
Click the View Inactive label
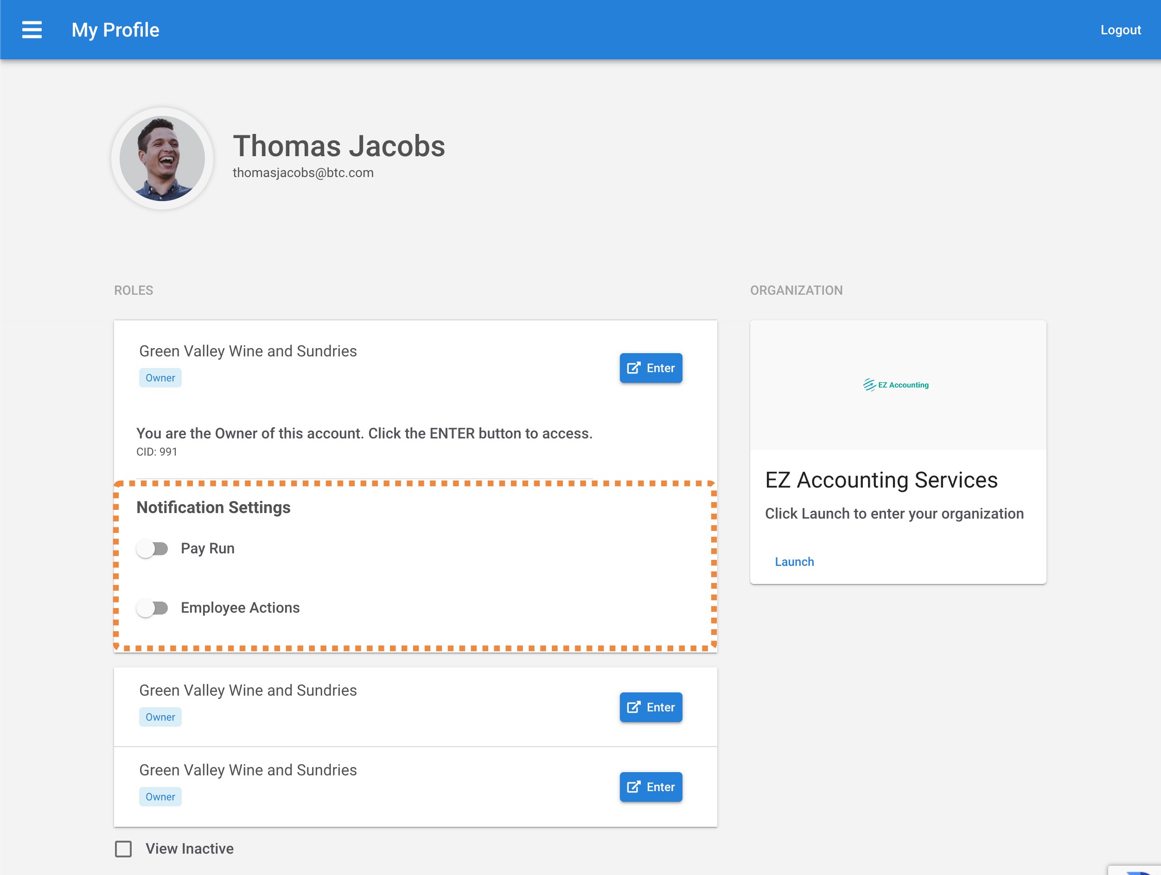(x=190, y=849)
